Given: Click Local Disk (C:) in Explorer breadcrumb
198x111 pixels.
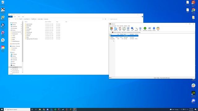Looking at the screenshot, I should [x=27, y=19].
